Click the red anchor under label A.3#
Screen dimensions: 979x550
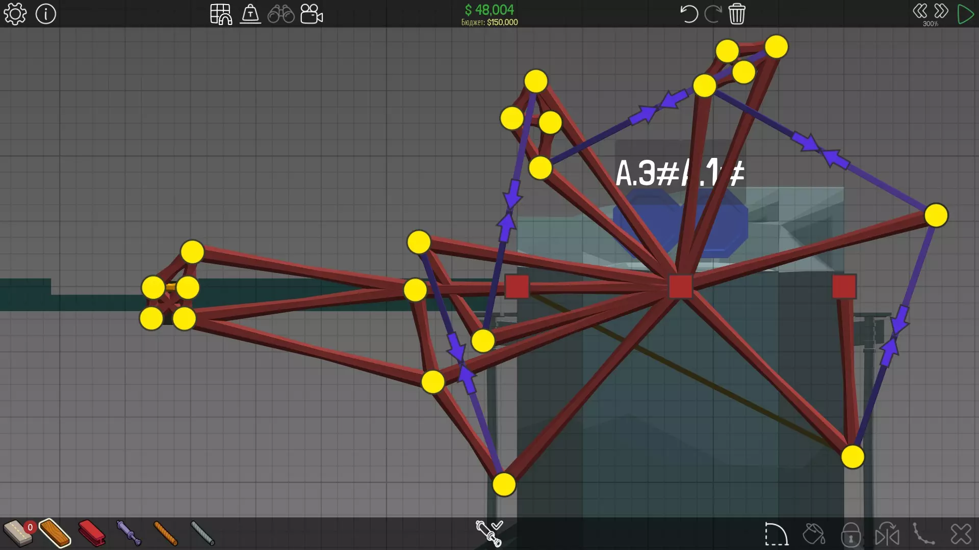(680, 286)
